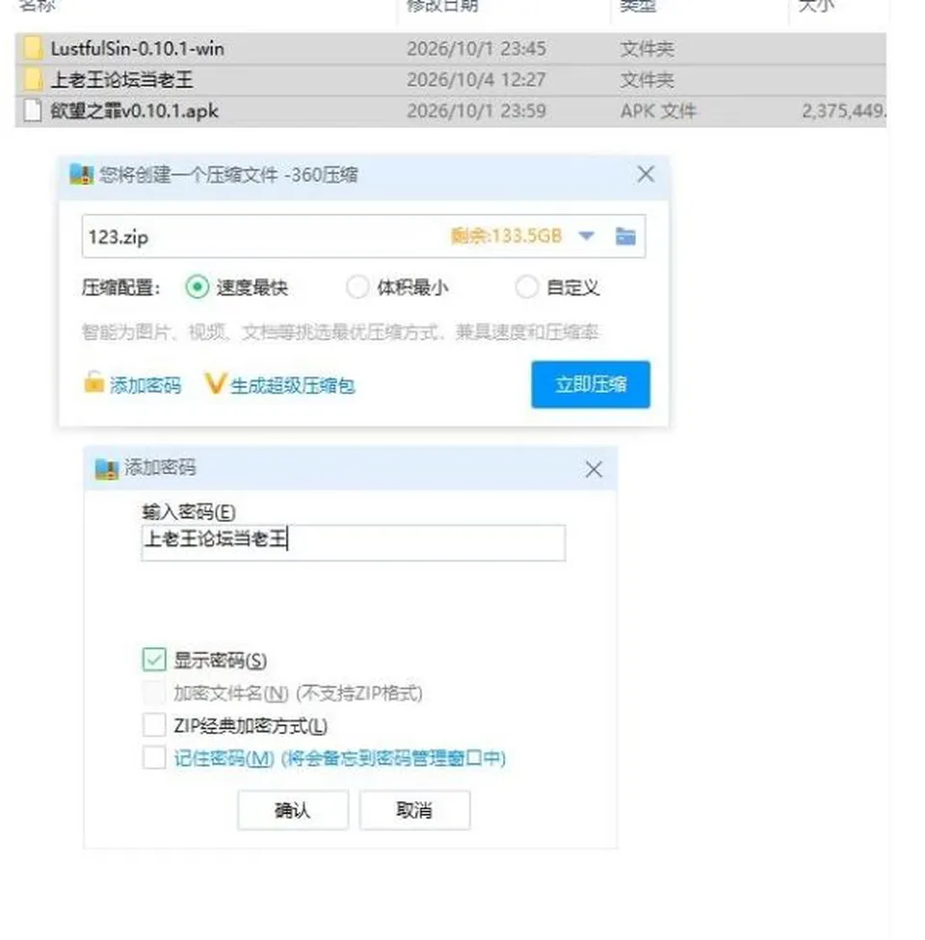The width and height of the screenshot is (925, 940).
Task: Click the 立即压缩 button
Action: pyautogui.click(x=591, y=384)
